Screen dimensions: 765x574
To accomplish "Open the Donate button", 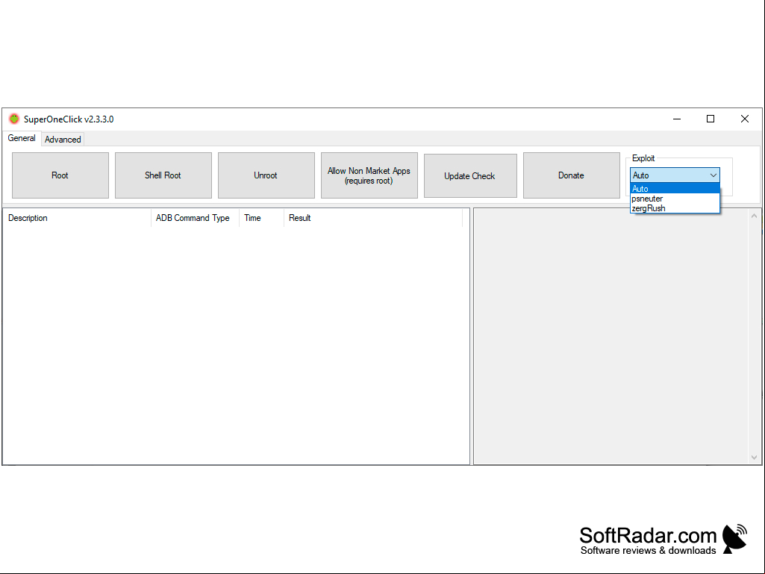I will 571,175.
